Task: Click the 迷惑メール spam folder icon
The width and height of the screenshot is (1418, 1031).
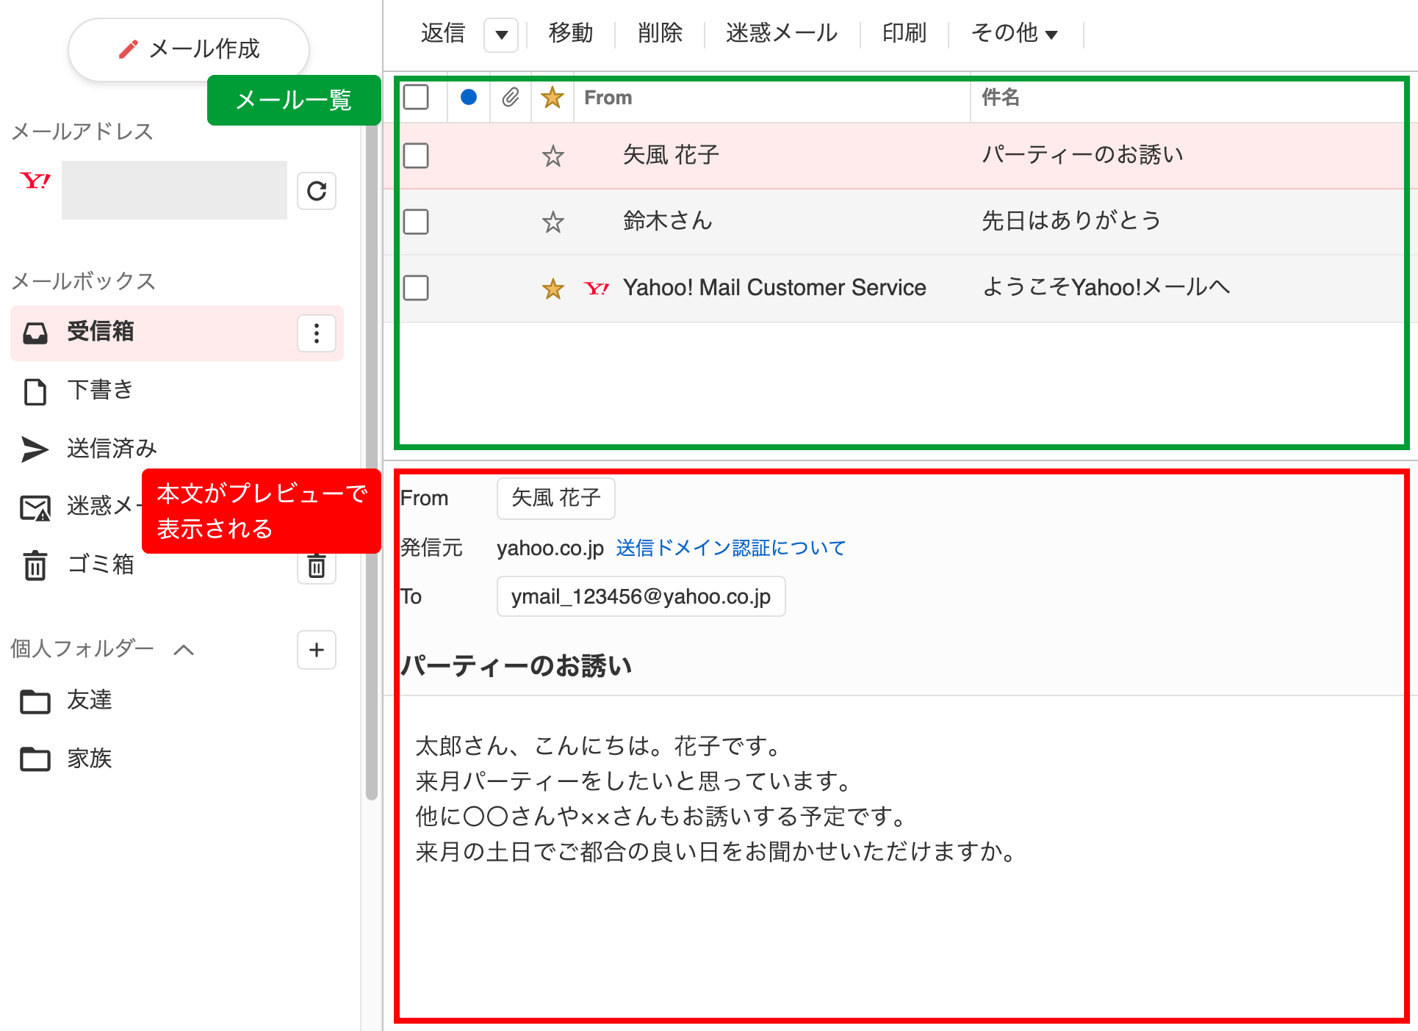Action: click(x=34, y=505)
